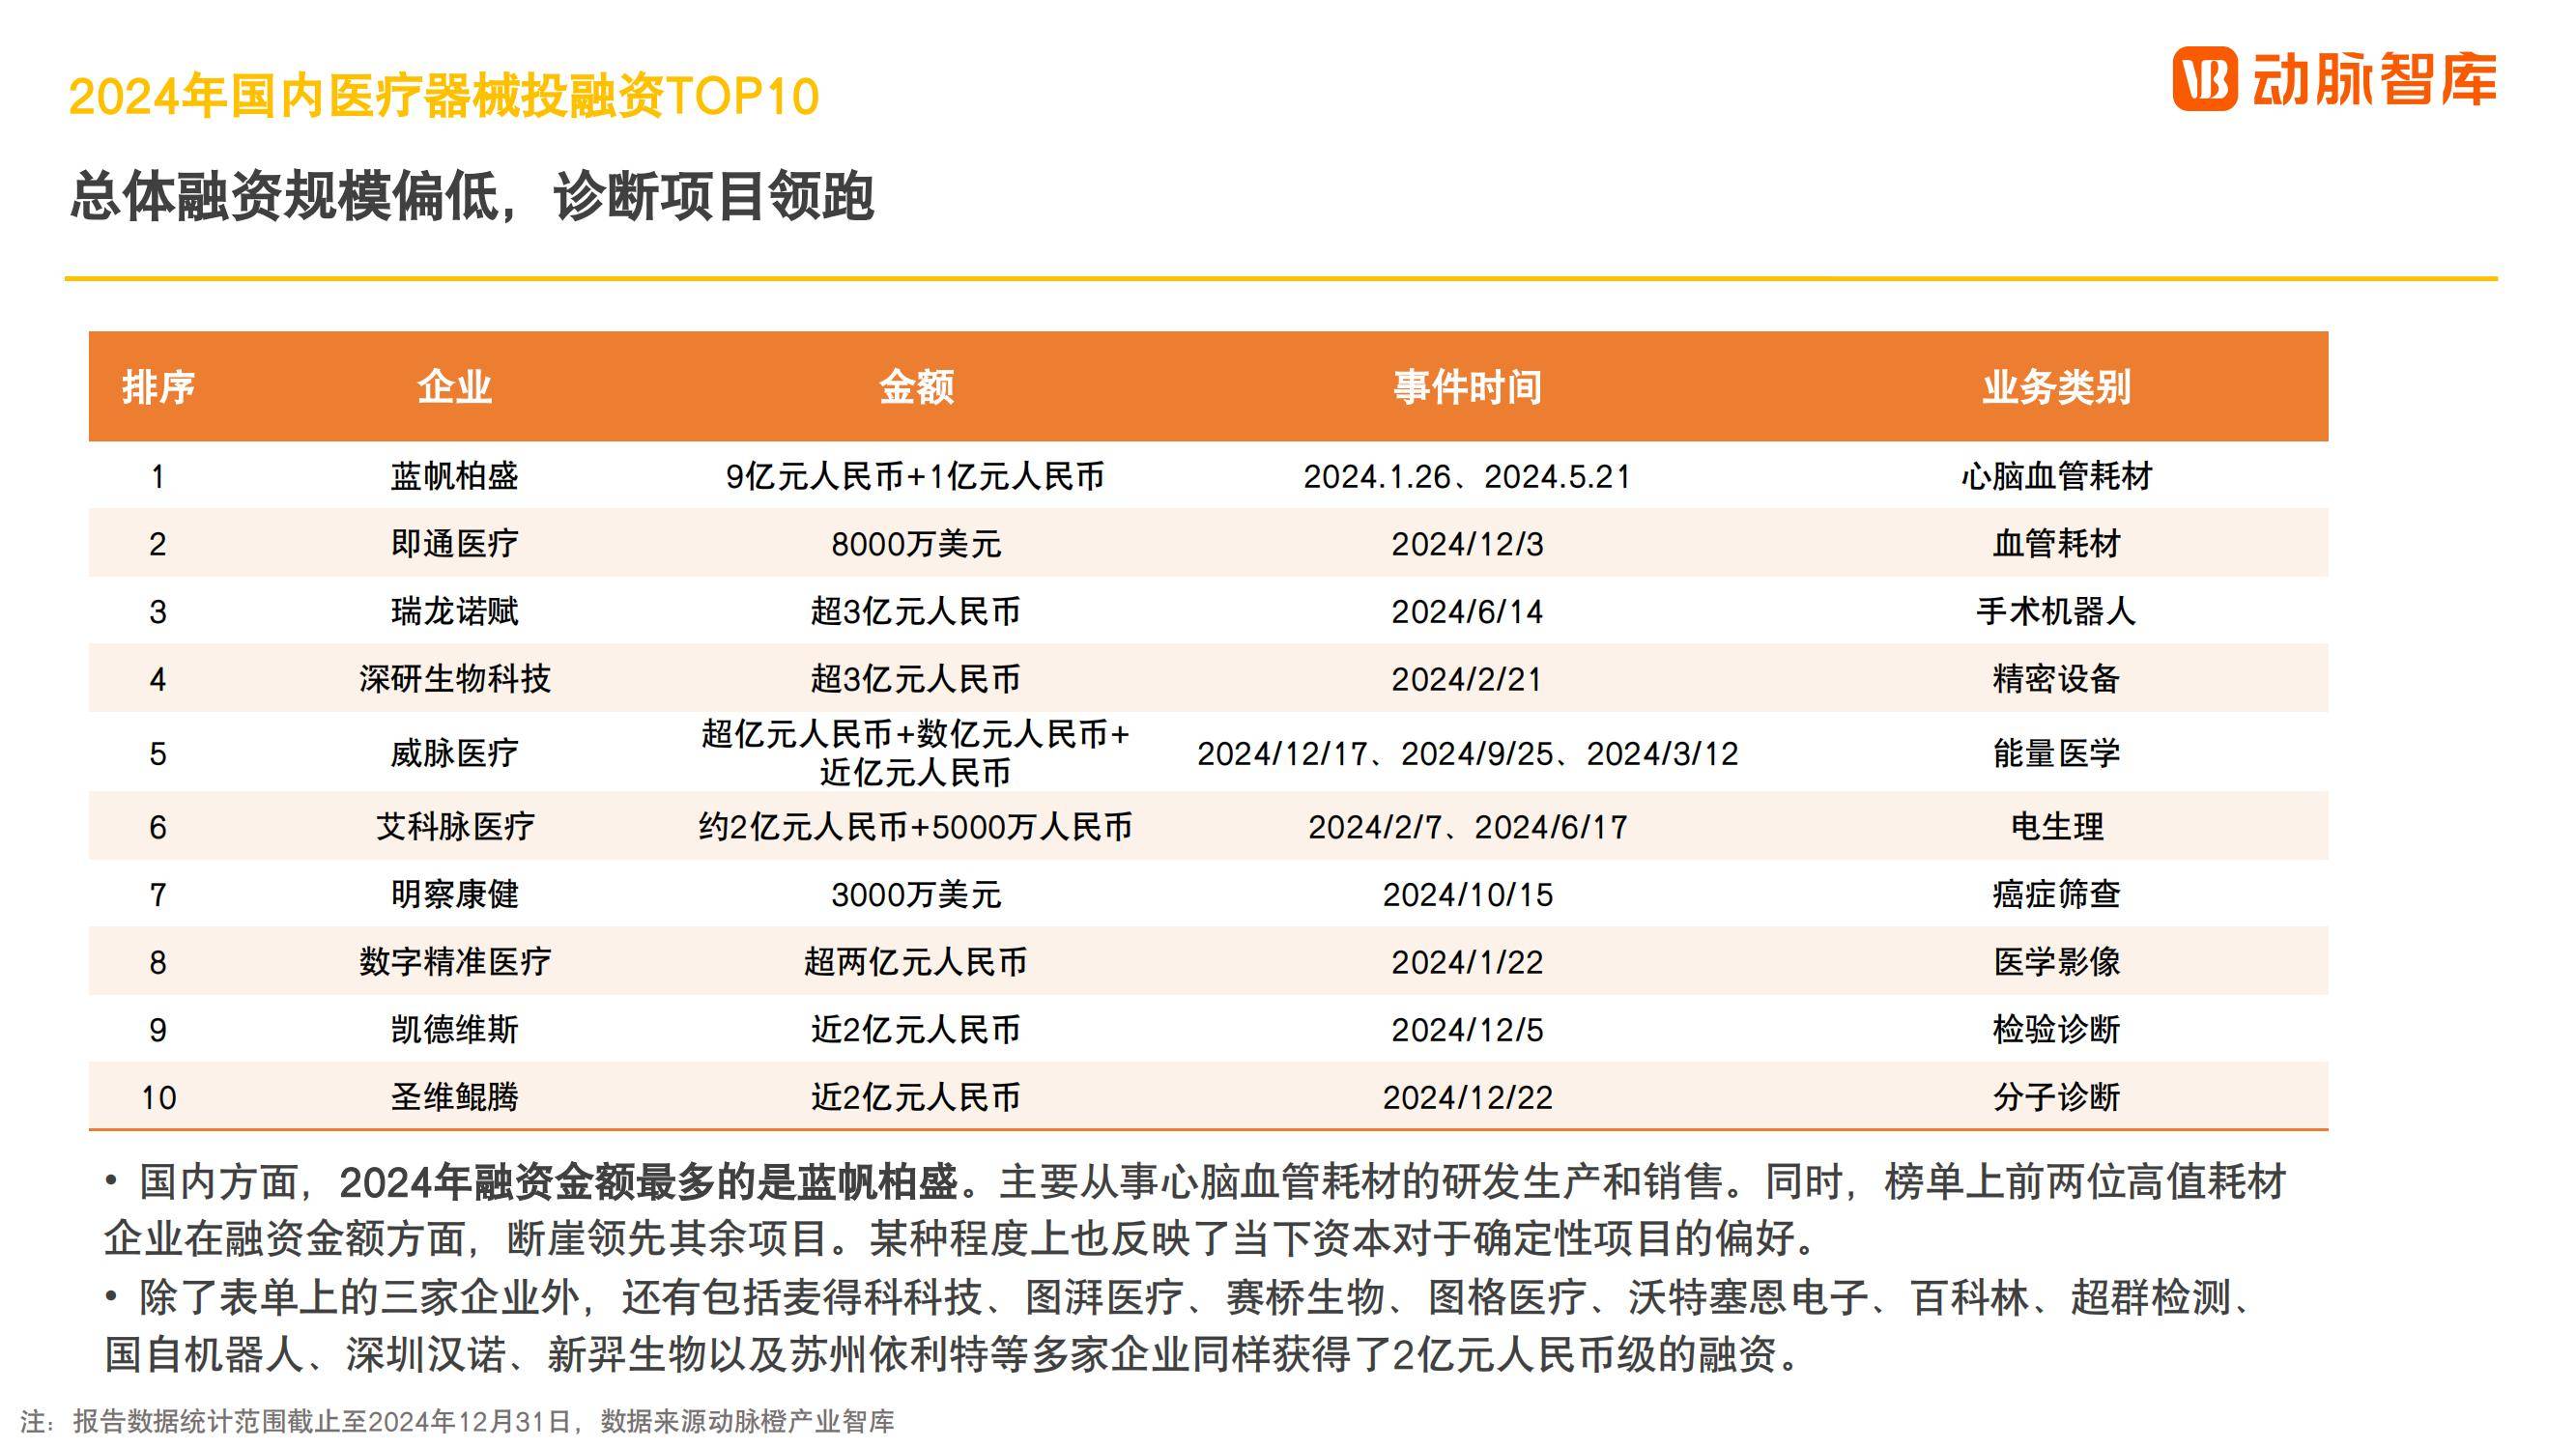
Task: Select company cell 瑞龙诺赋
Action: [454, 611]
